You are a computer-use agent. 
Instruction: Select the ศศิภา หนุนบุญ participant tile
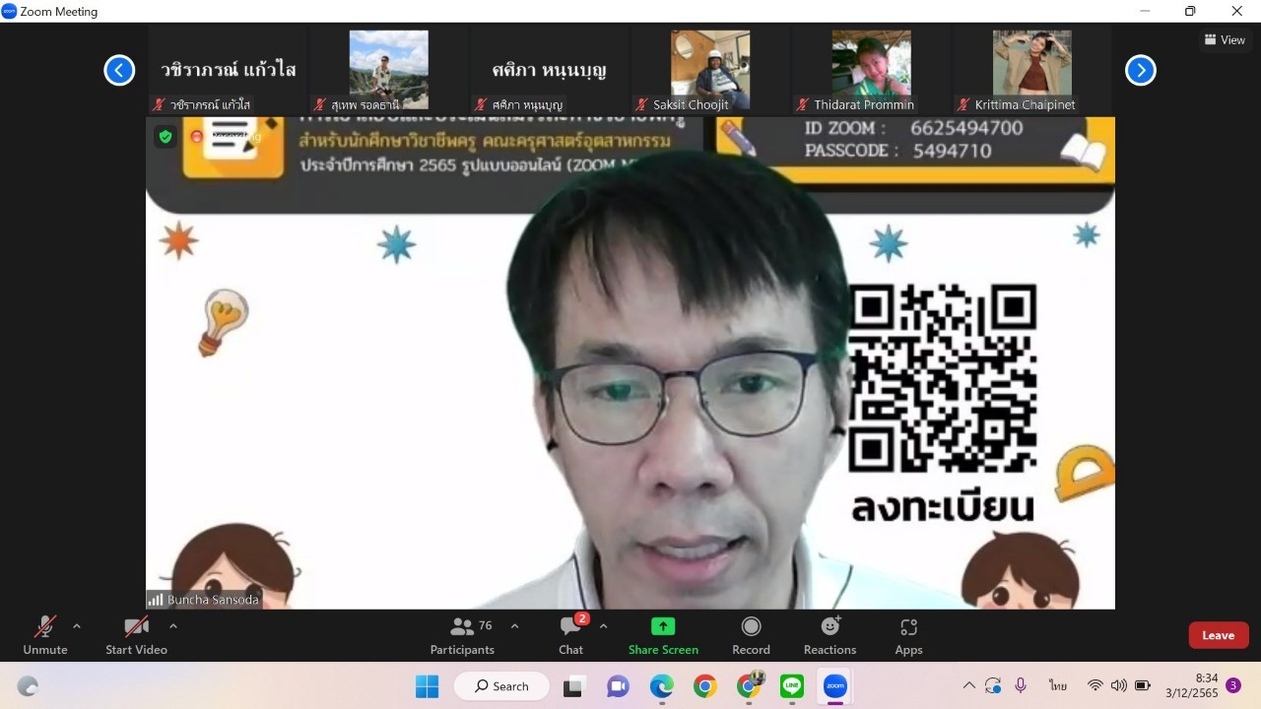tap(550, 70)
